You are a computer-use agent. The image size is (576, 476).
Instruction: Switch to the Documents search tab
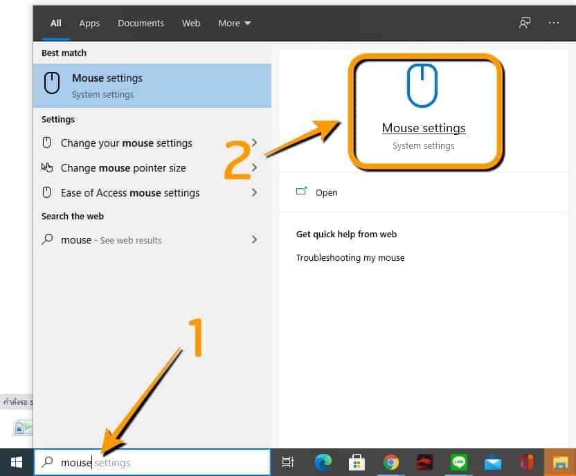[x=141, y=23]
